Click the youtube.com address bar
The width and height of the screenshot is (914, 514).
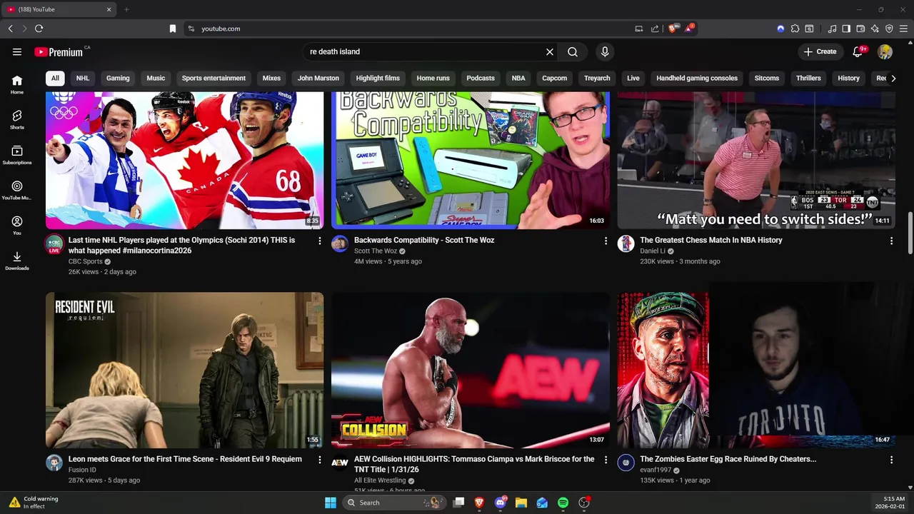coord(407,29)
